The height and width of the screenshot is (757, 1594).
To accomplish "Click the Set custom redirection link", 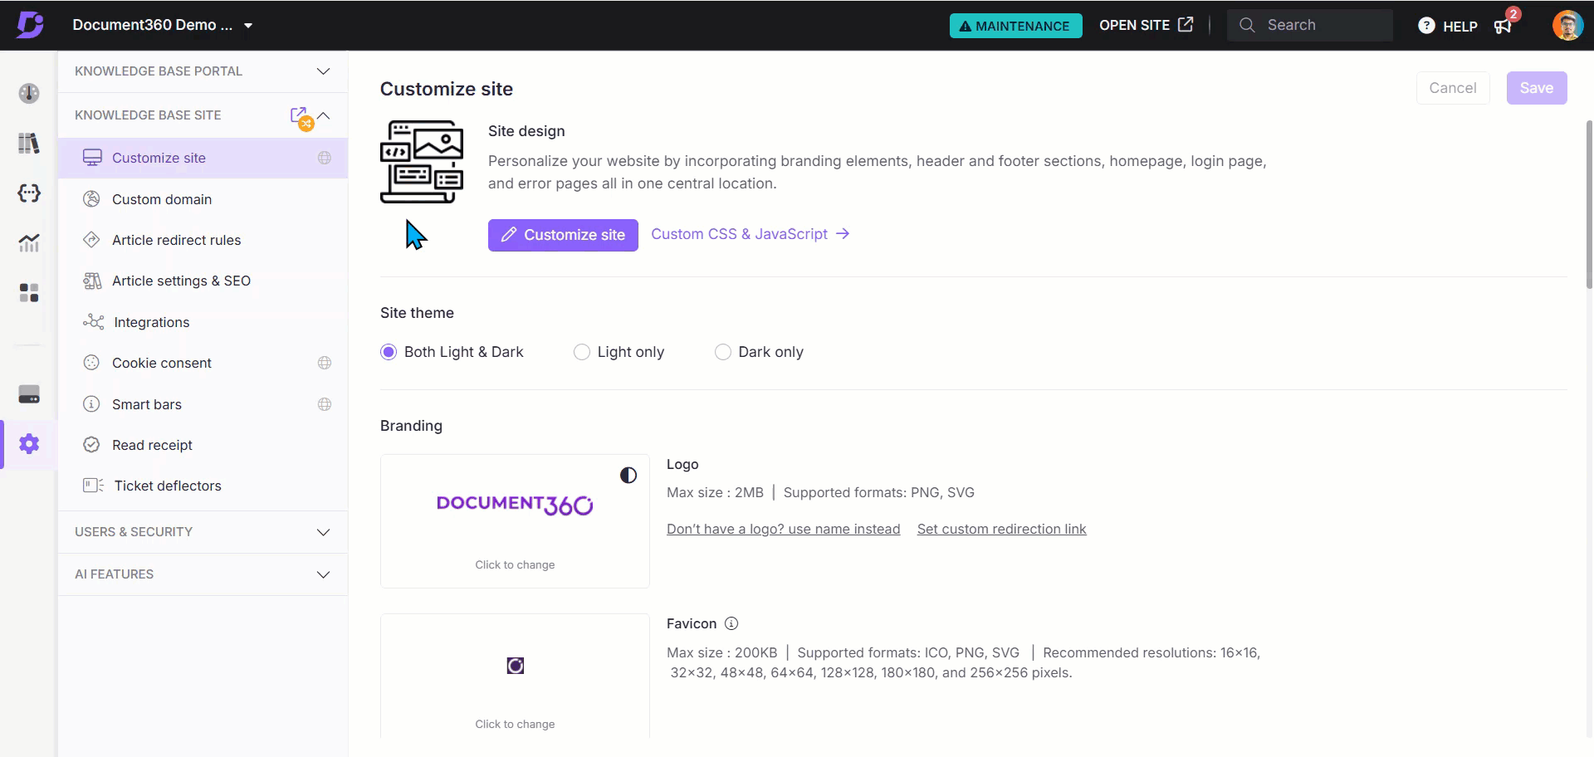I will point(1001,529).
